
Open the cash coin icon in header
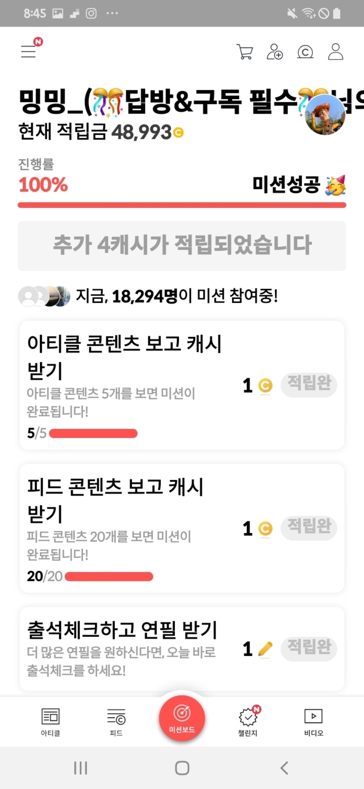pyautogui.click(x=305, y=52)
